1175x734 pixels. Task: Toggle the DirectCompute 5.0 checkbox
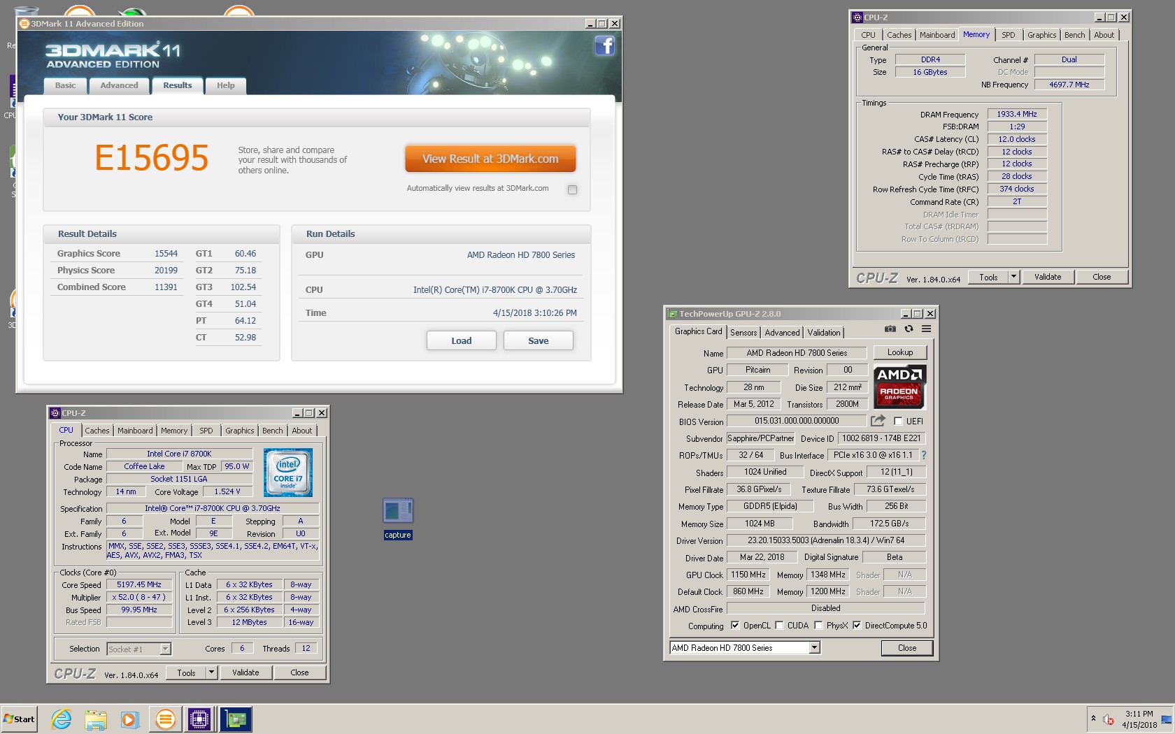tap(857, 626)
